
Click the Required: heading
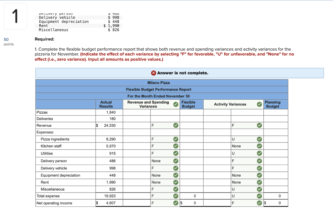coord(45,39)
